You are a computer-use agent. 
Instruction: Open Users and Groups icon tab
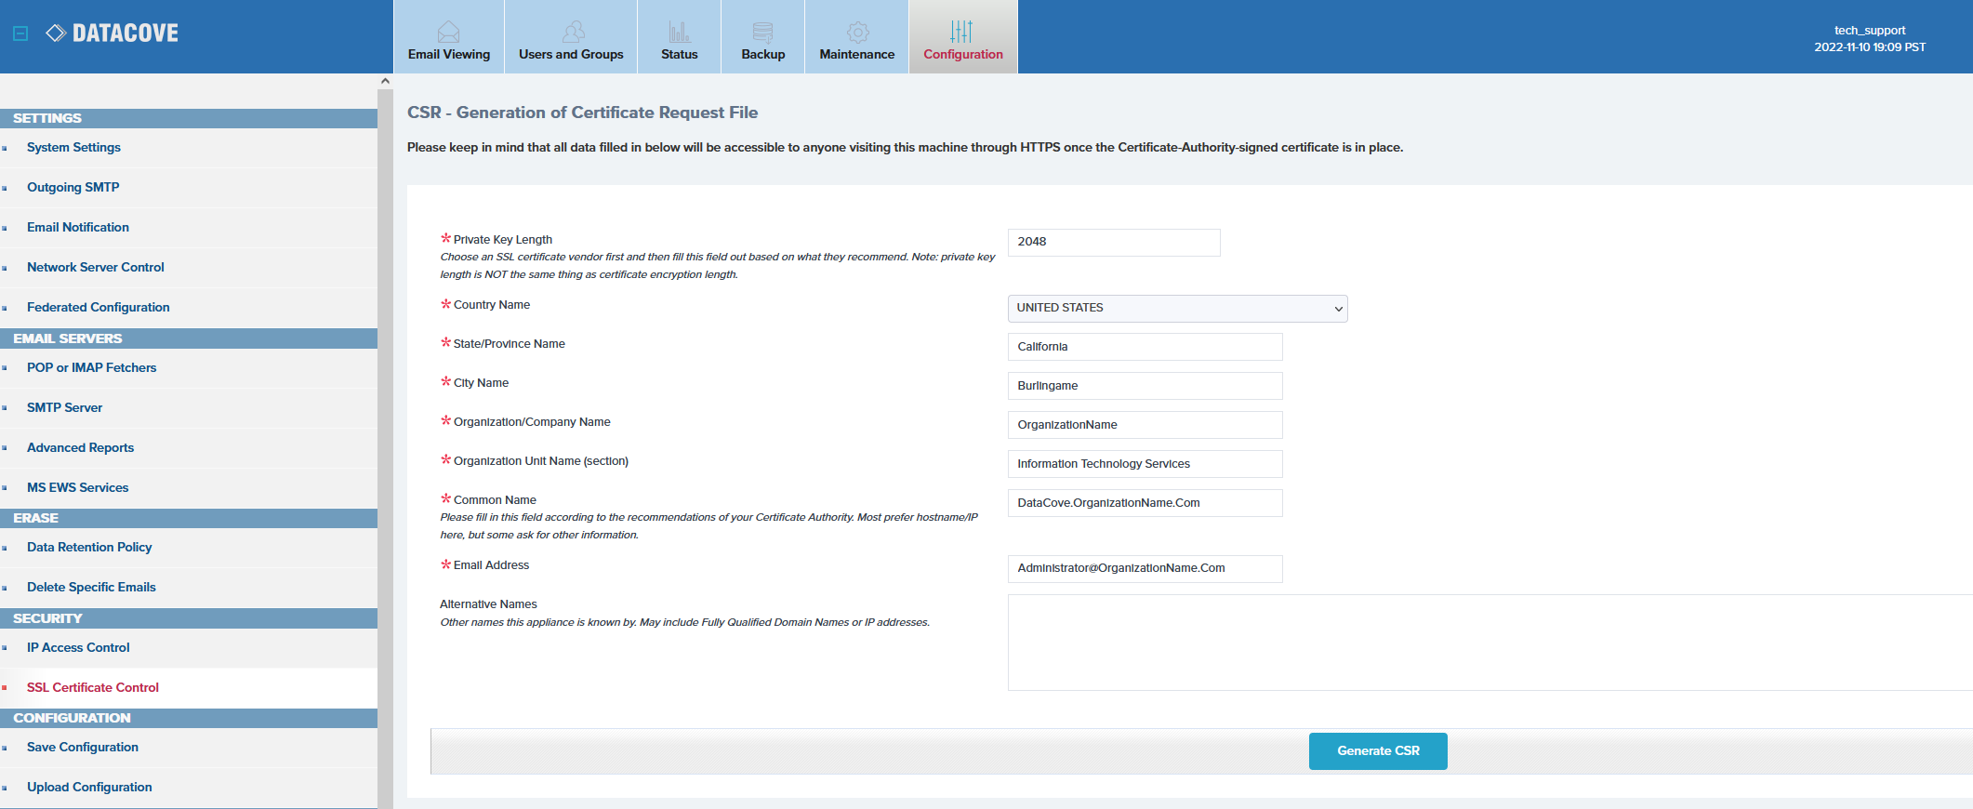(x=573, y=33)
